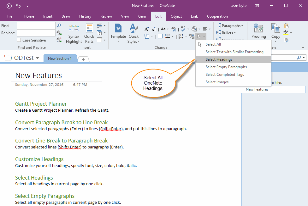Choose Select Text with Similar Formatting
Image resolution: width=308 pixels, height=206 pixels.
[x=233, y=52]
